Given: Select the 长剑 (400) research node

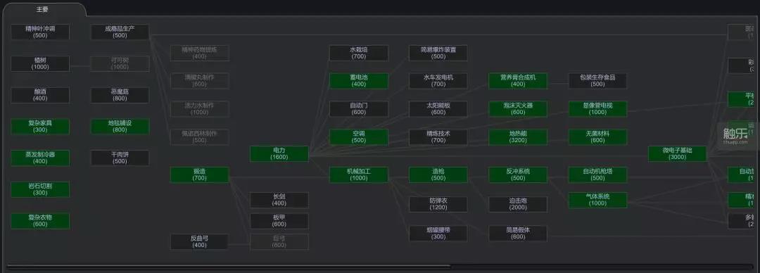Looking at the screenshot, I should (x=279, y=200).
